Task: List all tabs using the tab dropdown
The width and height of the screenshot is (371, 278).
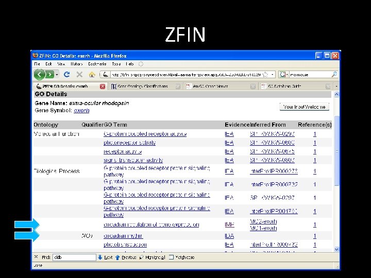Action: click(x=336, y=86)
